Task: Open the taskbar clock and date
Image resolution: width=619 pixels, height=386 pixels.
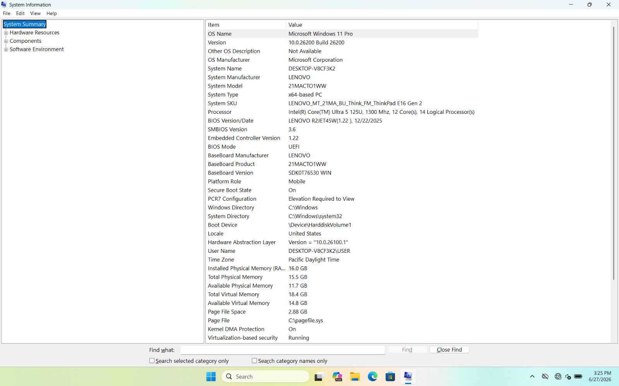Action: 600,376
